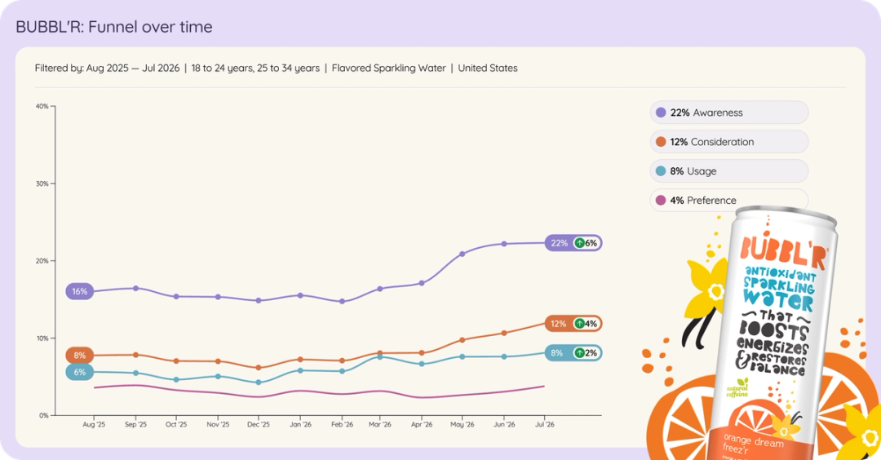881x460 pixels.
Task: Click the Aug '25 axis label
Action: (94, 425)
